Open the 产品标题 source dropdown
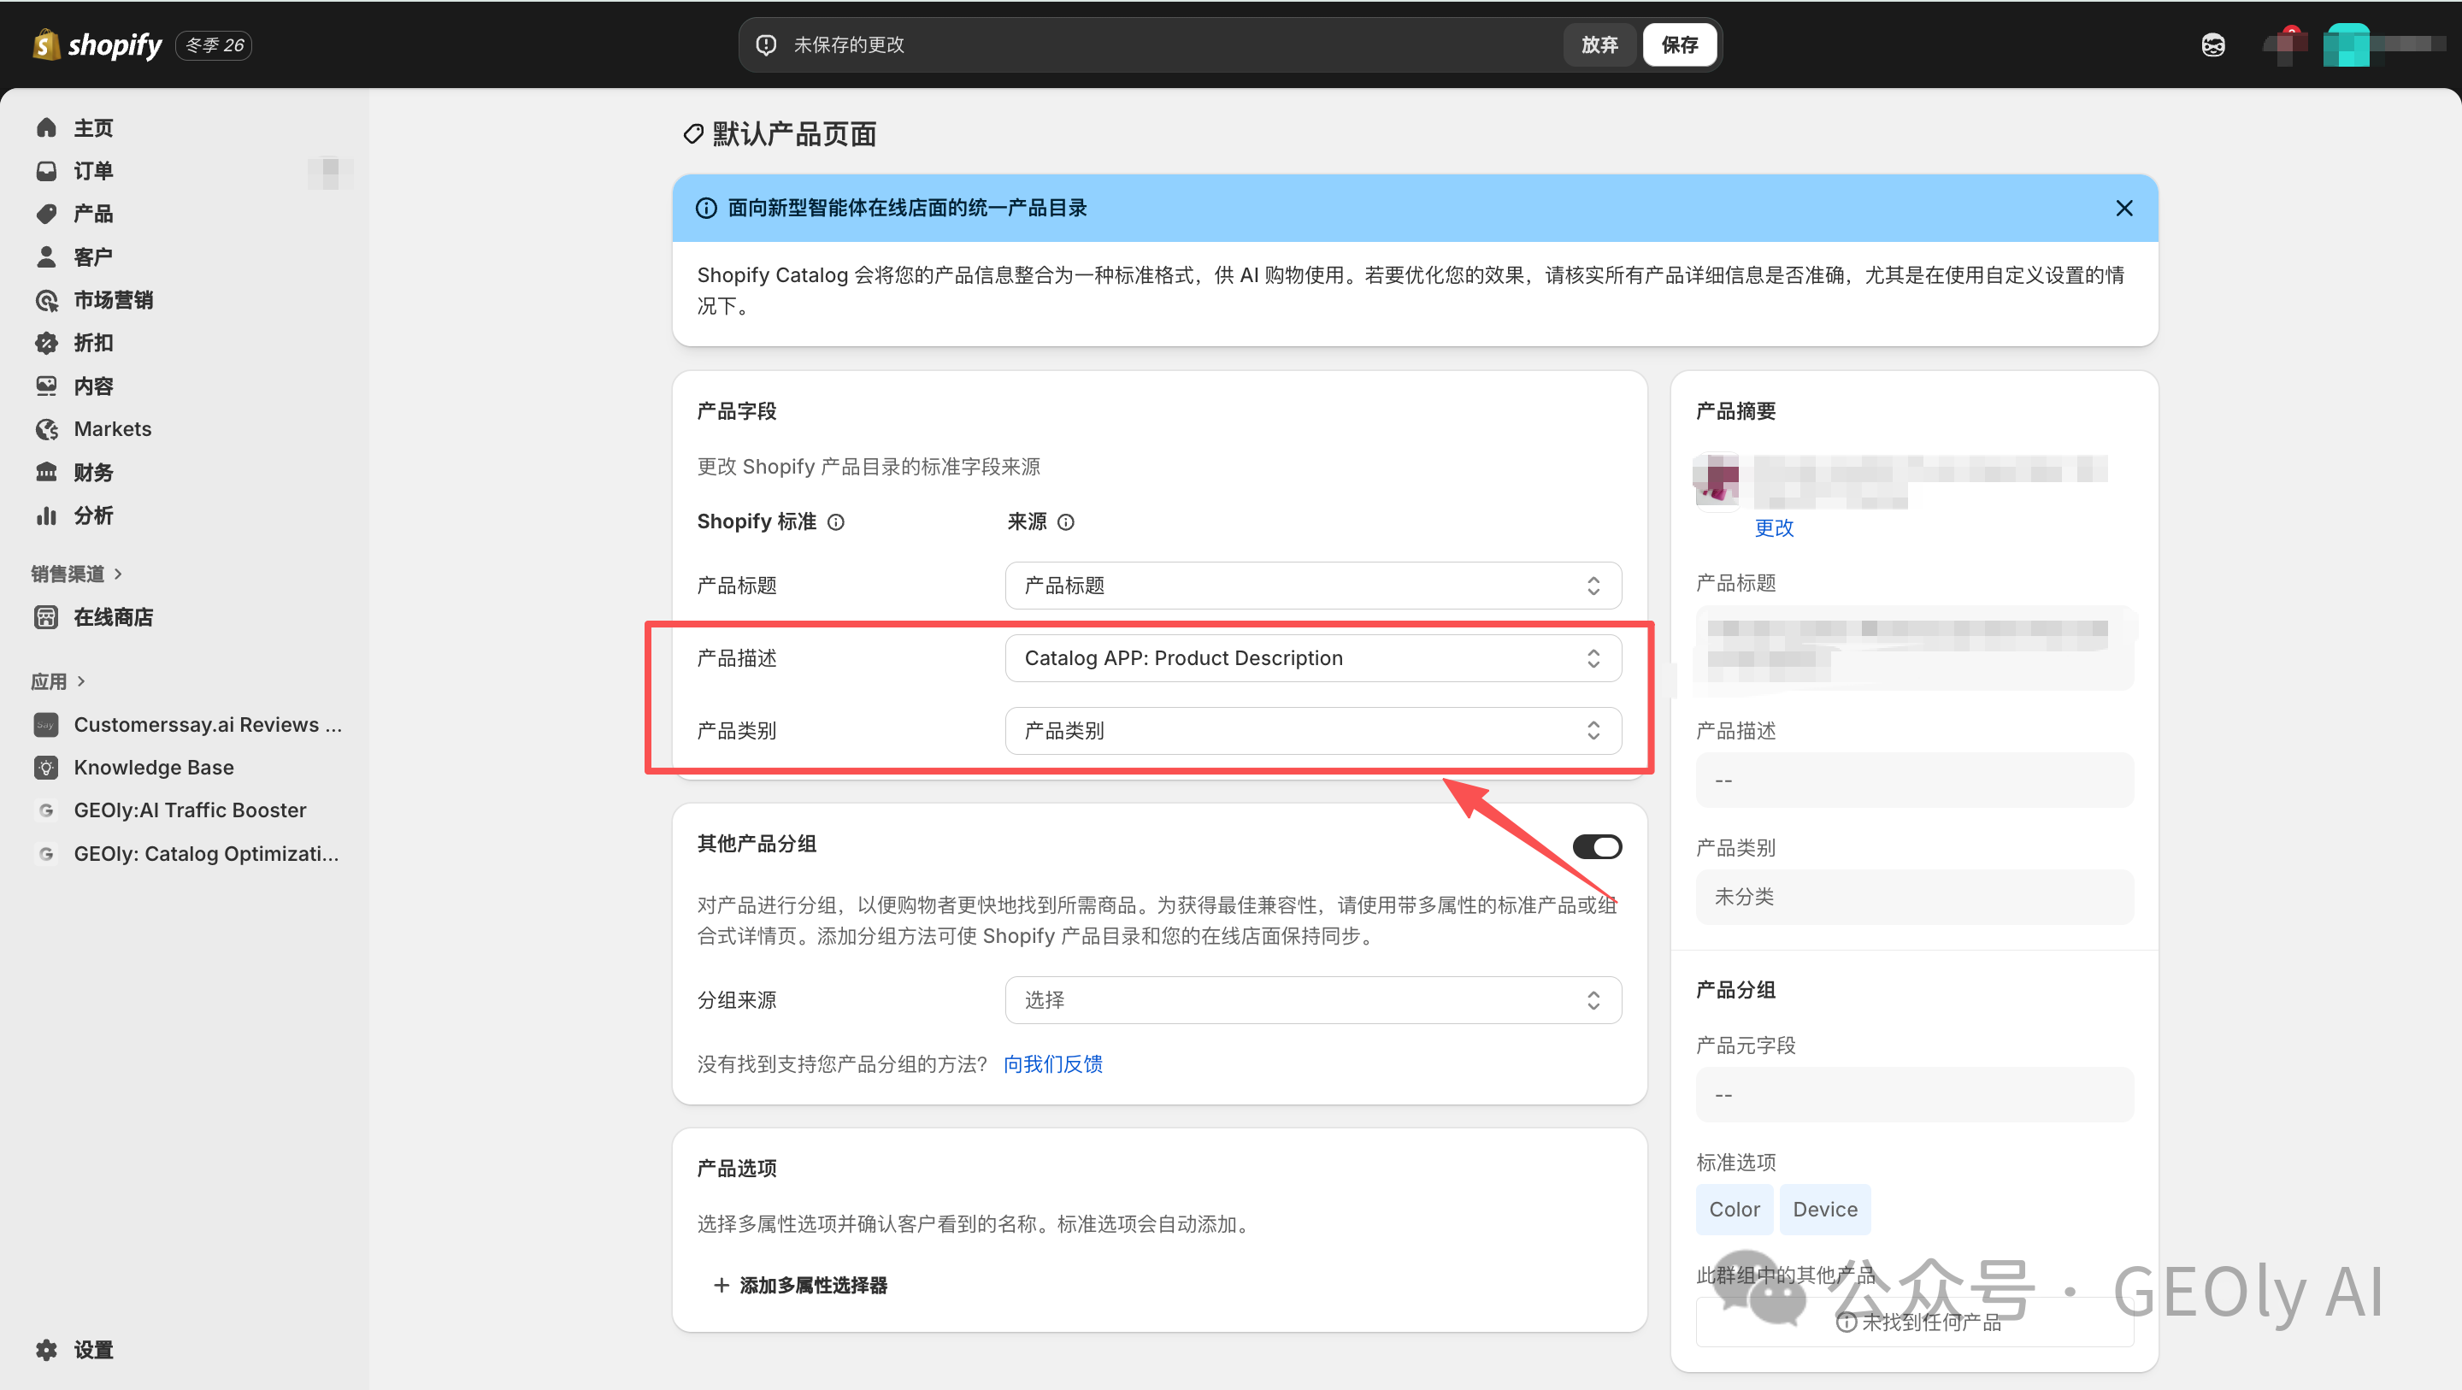 click(x=1313, y=586)
